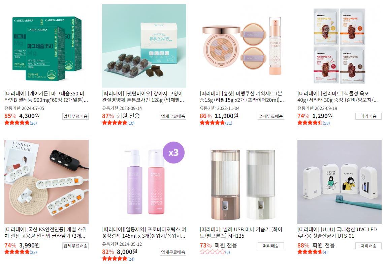Click 떠리배송 badge on the toothbrush sterilizer
Image resolution: width=387 pixels, height=264 pixels.
coord(369,246)
